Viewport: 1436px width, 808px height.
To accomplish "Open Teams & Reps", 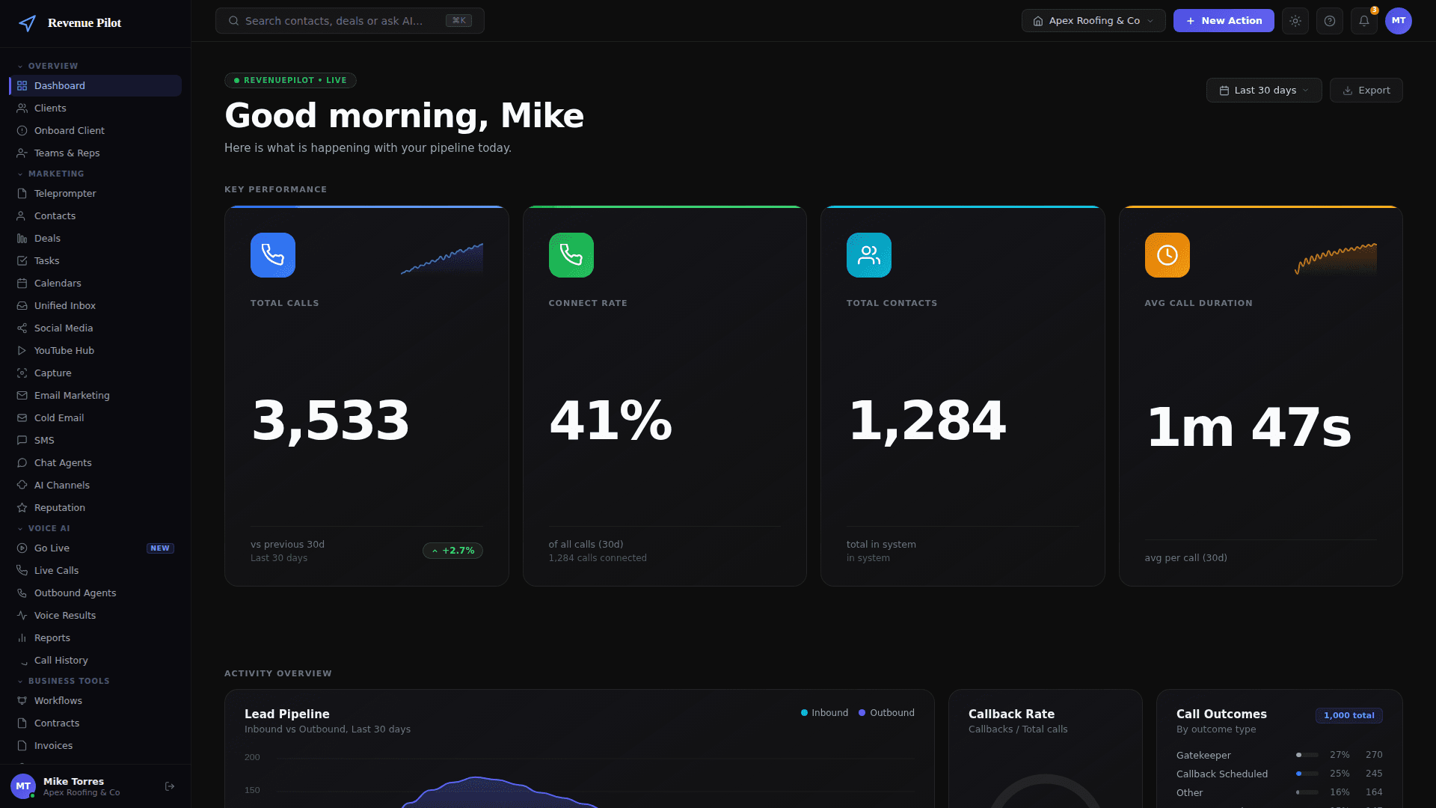I will click(96, 153).
